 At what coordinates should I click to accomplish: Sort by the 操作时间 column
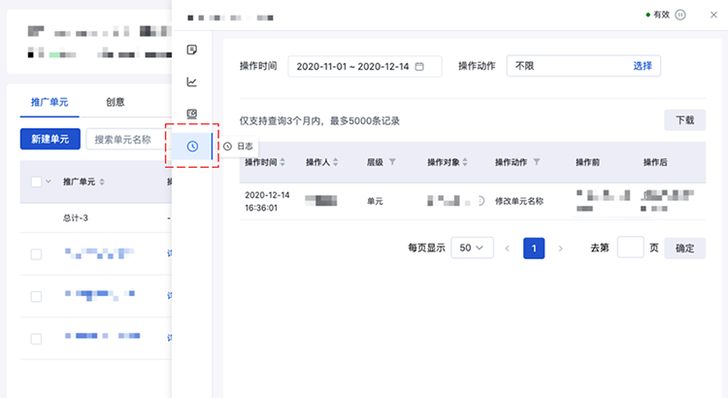[x=283, y=162]
